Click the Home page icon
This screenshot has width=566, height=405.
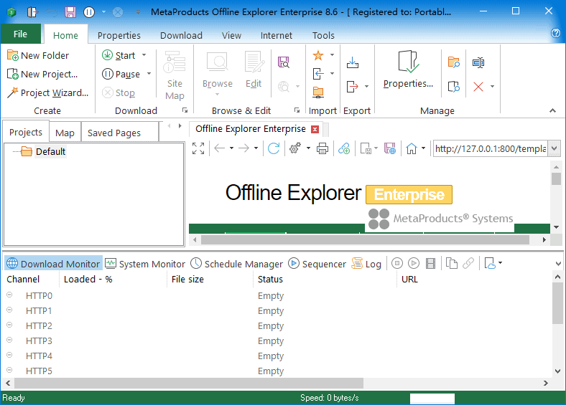[411, 148]
